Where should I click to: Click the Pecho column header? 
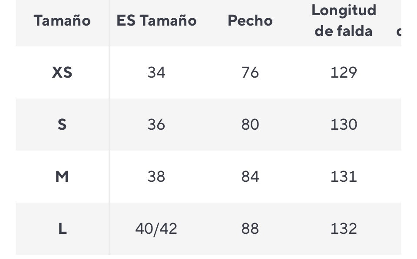[x=250, y=20]
